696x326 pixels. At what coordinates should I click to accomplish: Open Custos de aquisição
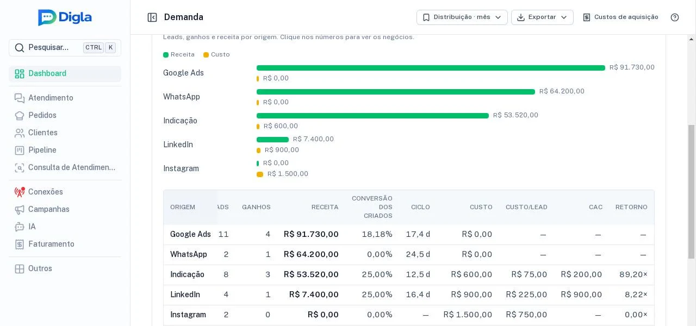click(x=620, y=17)
